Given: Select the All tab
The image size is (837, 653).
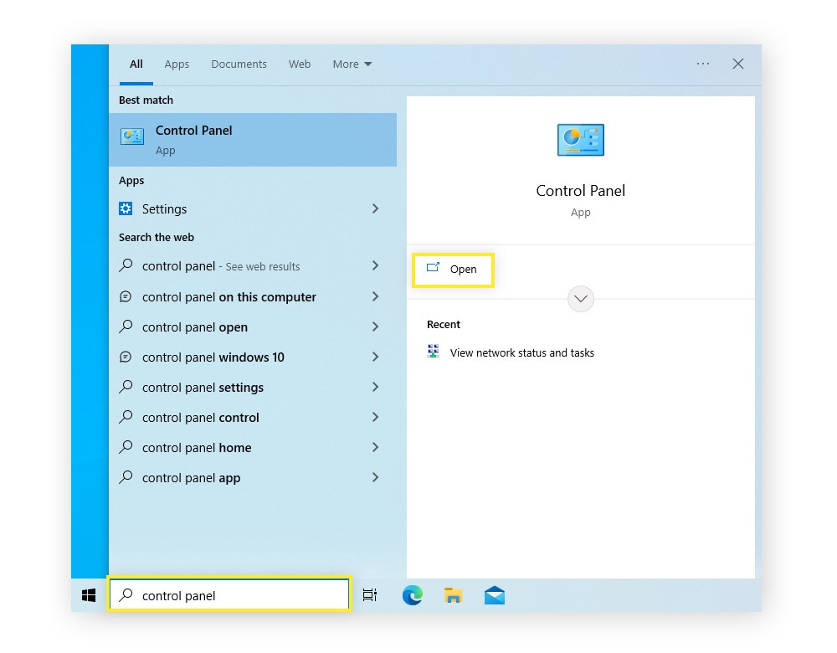Looking at the screenshot, I should click(136, 64).
